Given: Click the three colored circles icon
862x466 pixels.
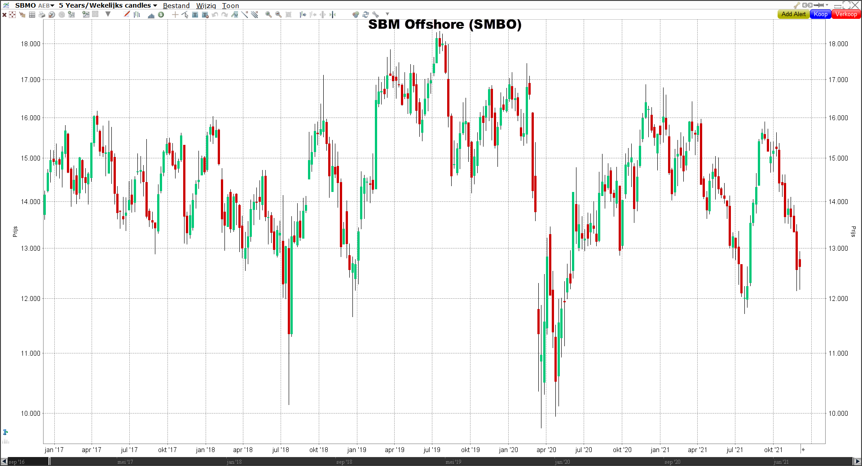Looking at the screenshot, I should (x=356, y=14).
